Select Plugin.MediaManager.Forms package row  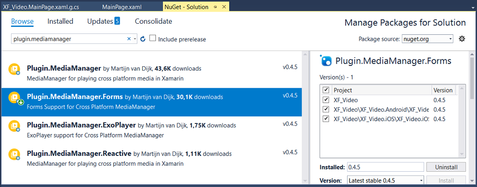[151, 102]
